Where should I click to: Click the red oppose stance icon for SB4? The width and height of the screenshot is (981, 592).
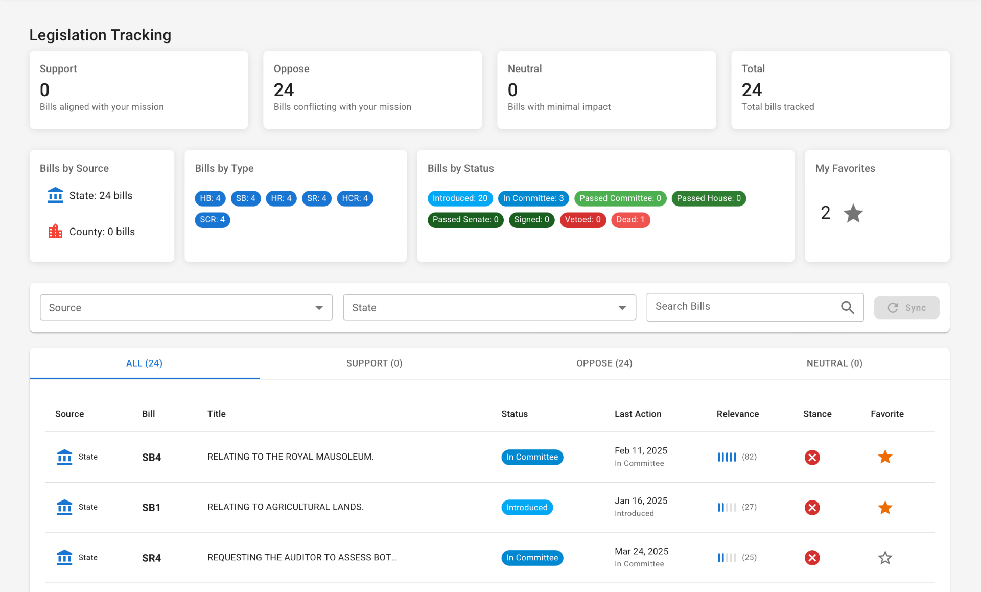click(812, 457)
